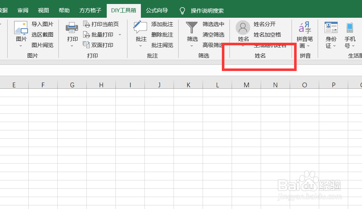Click 图片阅览 button
The image size is (362, 209).
pos(42,45)
